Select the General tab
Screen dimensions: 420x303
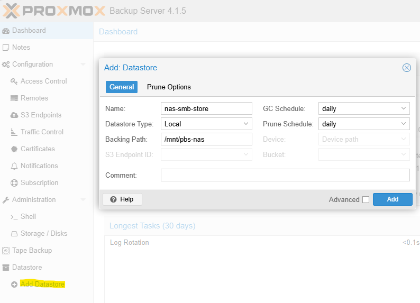point(122,87)
